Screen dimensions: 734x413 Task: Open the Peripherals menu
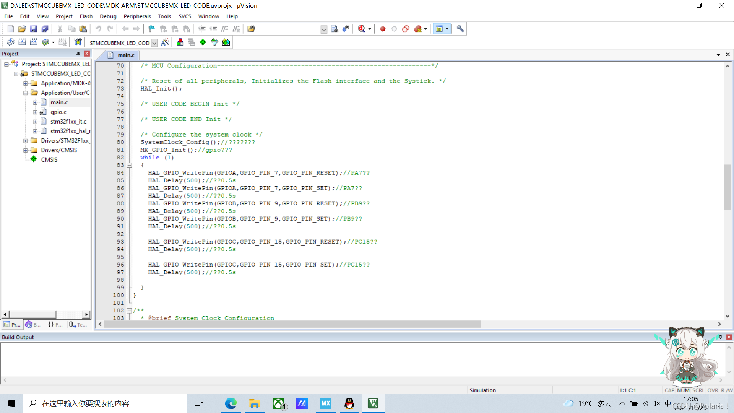tap(137, 16)
